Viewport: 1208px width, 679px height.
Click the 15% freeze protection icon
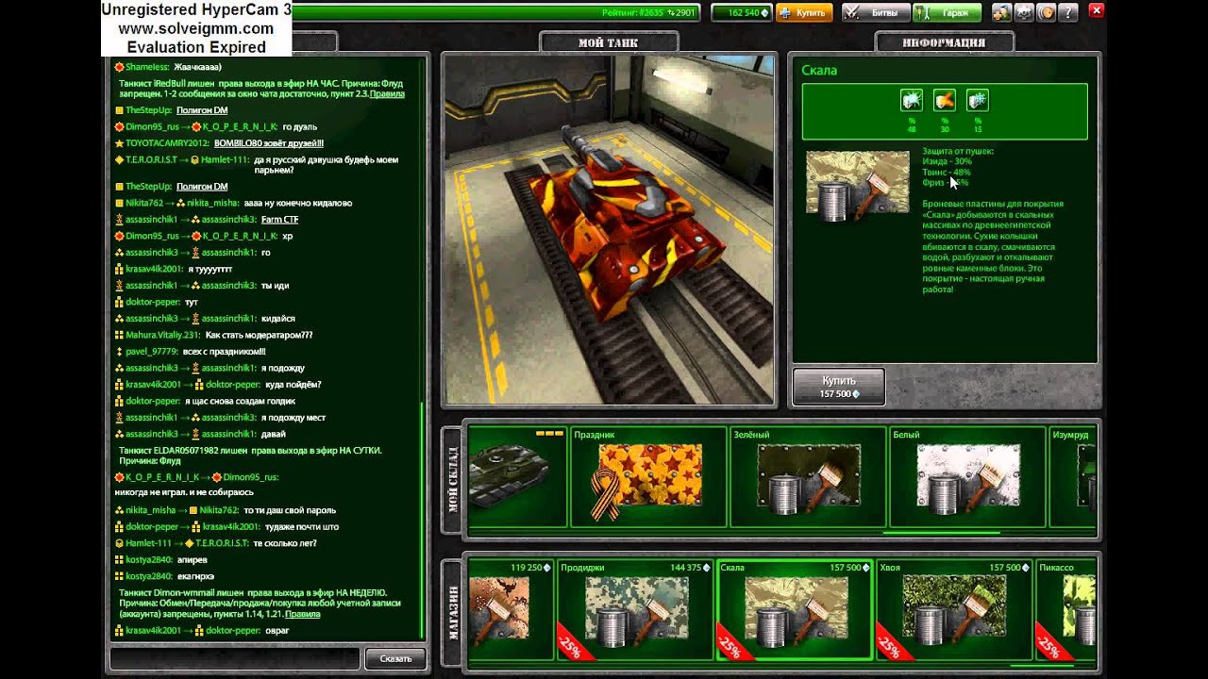(978, 100)
